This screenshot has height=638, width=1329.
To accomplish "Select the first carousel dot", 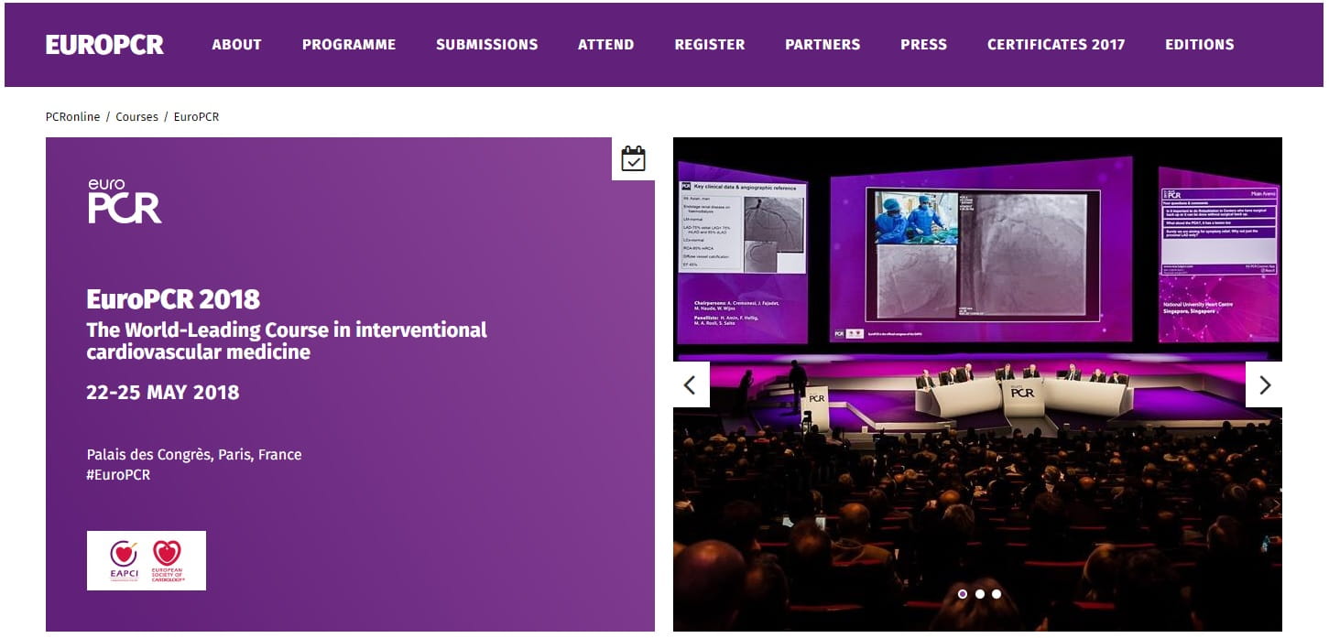I will pos(963,594).
